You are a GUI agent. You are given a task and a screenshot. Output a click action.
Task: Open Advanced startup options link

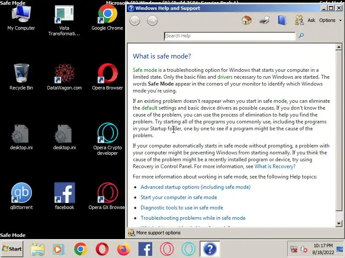pos(195,187)
